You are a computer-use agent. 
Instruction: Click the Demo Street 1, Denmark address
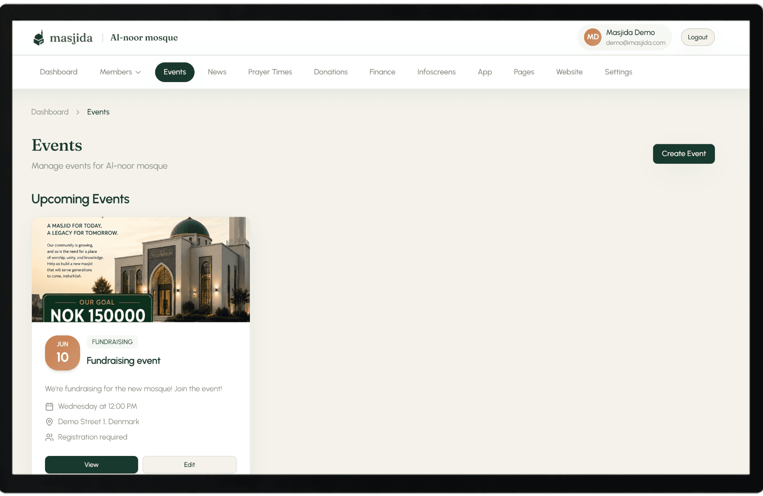click(99, 422)
